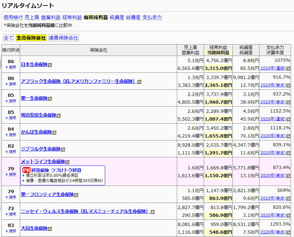This screenshot has height=237, width=294.
Task: Open 2020年(単体) link for かんぽ生命保険
Action: coord(273,136)
